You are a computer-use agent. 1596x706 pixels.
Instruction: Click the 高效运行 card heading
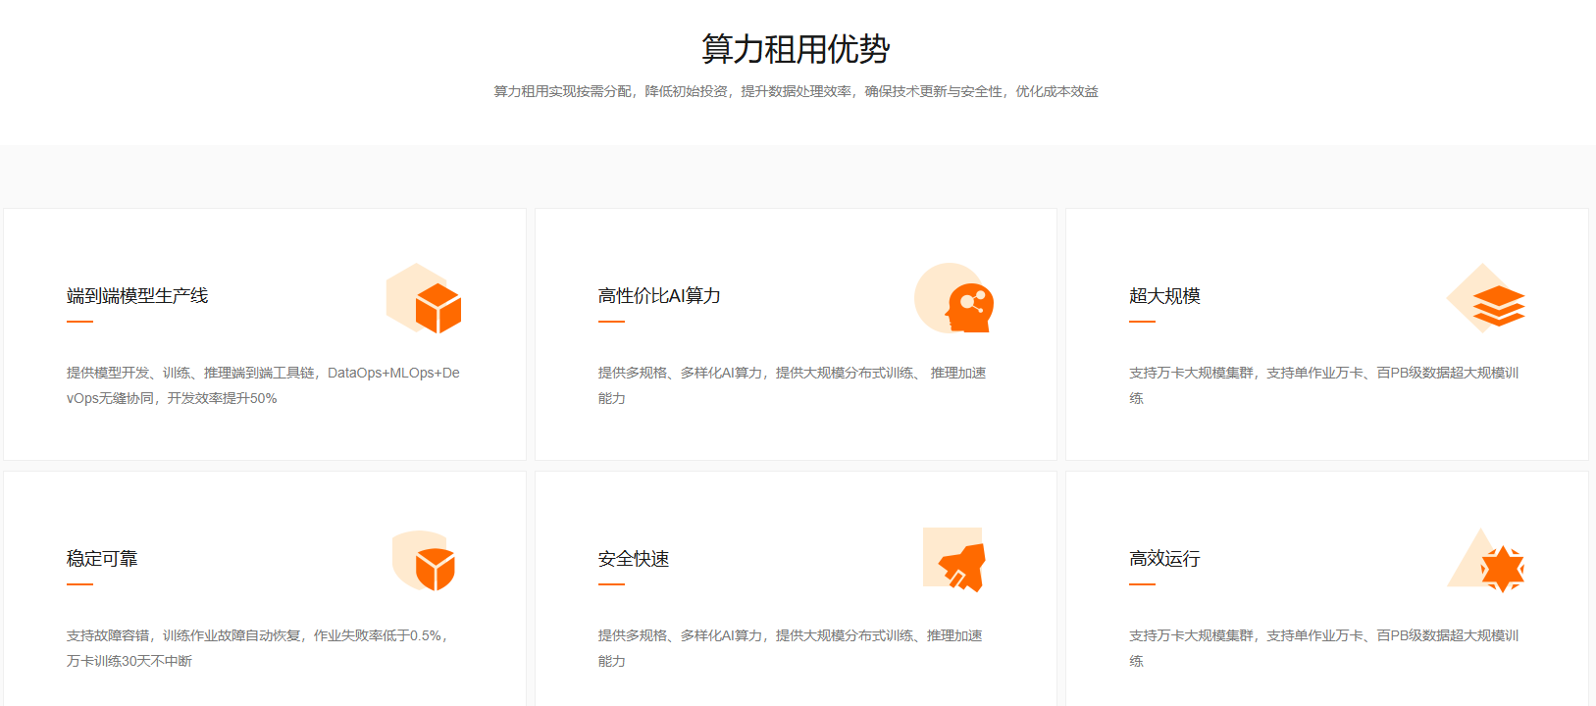(1164, 559)
